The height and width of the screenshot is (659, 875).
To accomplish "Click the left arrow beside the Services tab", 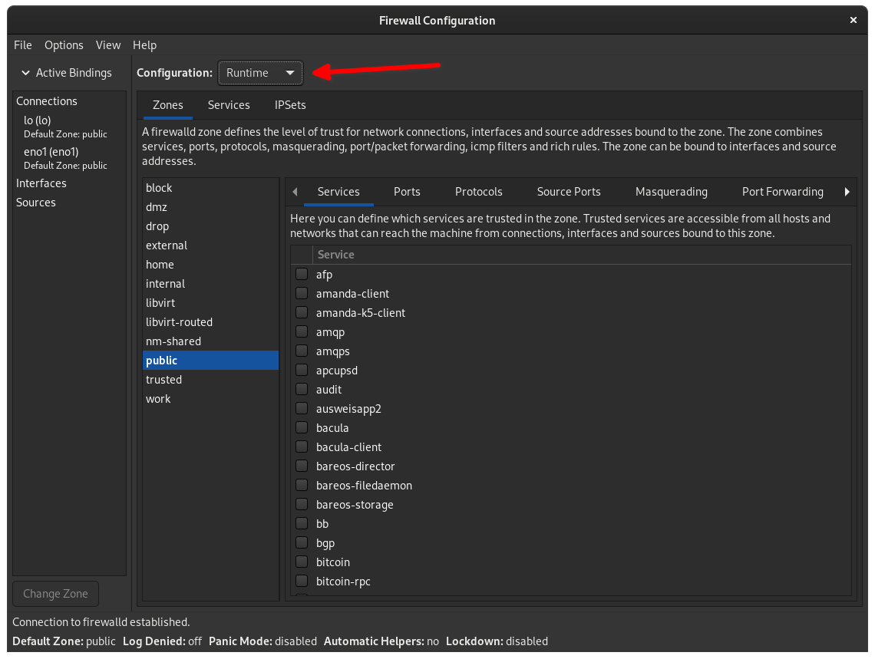I will pos(296,192).
